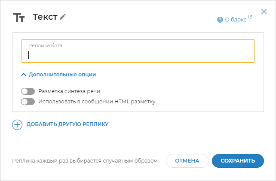The image size is (276, 181).
Task: Click the Дополнительные опции heading text
Action: 62,74
